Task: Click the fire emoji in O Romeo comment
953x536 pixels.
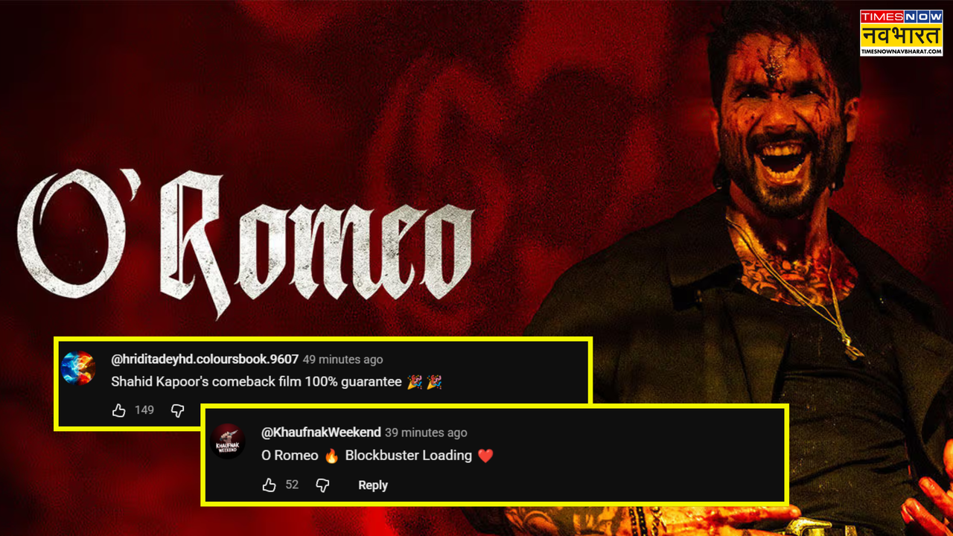Action: click(x=331, y=456)
